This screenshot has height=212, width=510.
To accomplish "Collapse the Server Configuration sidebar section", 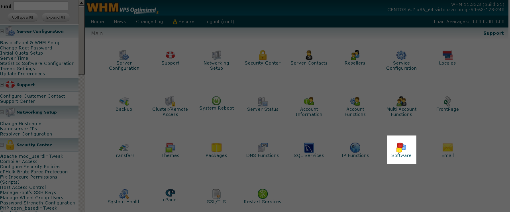I will 2,31.
